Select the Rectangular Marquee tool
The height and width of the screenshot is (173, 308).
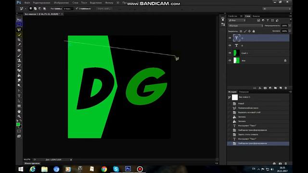click(19, 25)
